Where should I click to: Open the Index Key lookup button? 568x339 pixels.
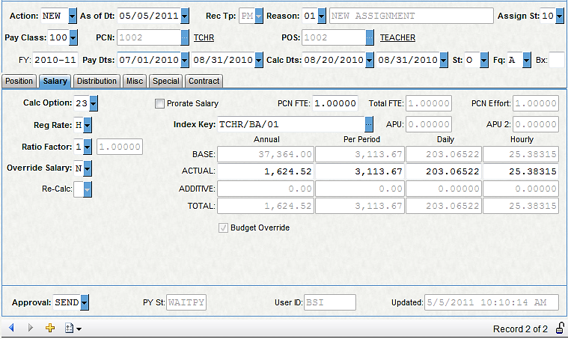(369, 124)
